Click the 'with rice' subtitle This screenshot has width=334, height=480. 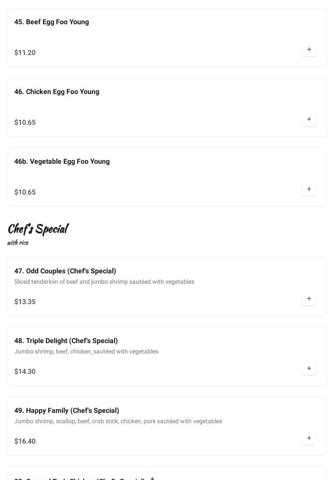[18, 243]
